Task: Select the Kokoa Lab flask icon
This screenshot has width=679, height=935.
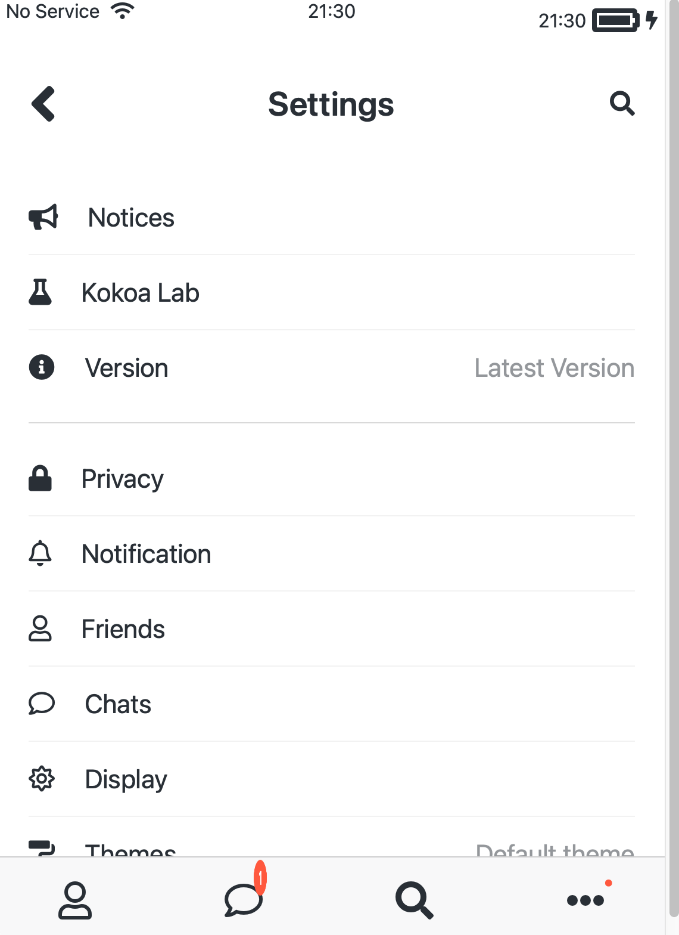Action: (x=40, y=292)
